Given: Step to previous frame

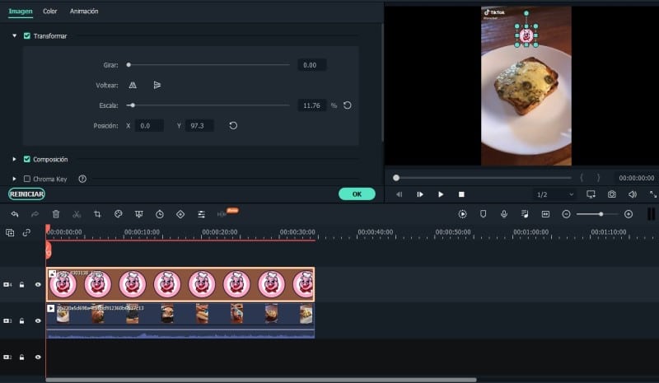Looking at the screenshot, I should pos(400,194).
